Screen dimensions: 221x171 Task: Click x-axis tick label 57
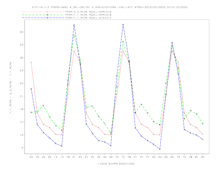[148, 157]
